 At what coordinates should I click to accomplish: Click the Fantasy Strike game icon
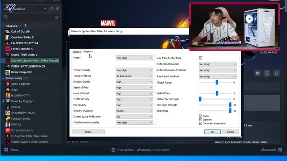[x=8, y=119]
